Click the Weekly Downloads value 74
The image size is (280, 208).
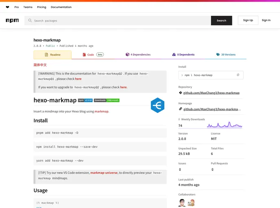pos(180,126)
